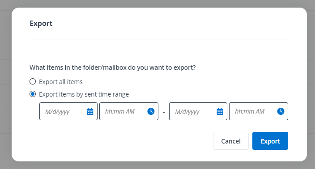
Task: Click the question text about items to export
Action: (112, 68)
